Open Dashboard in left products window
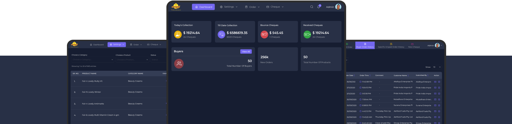This screenshot has height=124, width=512. click(97, 45)
